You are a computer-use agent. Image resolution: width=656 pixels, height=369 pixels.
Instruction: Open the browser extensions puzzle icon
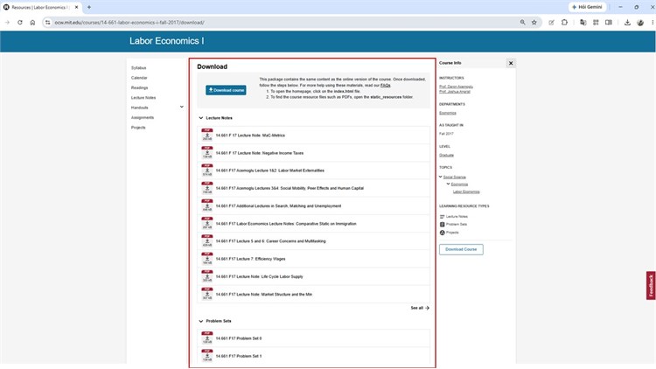coord(564,23)
